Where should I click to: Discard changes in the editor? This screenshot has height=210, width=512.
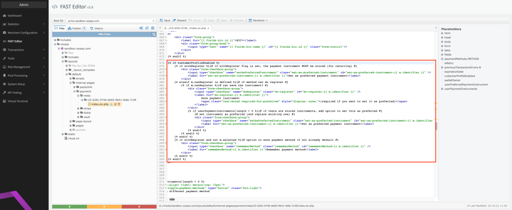[180, 20]
